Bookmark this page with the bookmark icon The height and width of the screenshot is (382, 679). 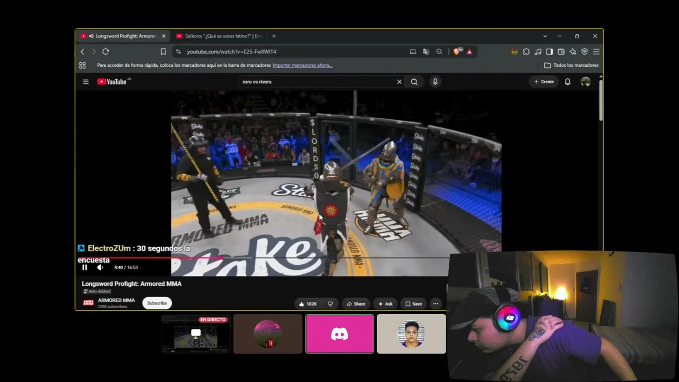coord(163,51)
